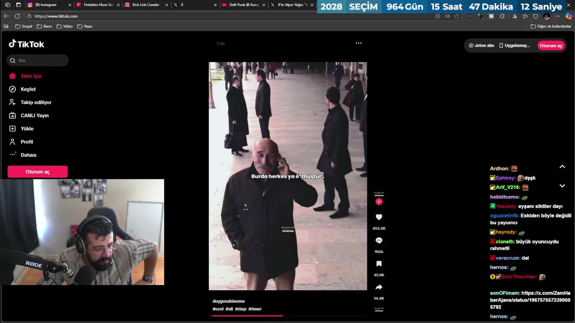Add page to favorites with star icon
The image size is (575, 323).
tap(457, 16)
